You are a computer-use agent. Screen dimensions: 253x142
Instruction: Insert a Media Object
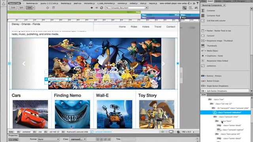click(x=212, y=51)
